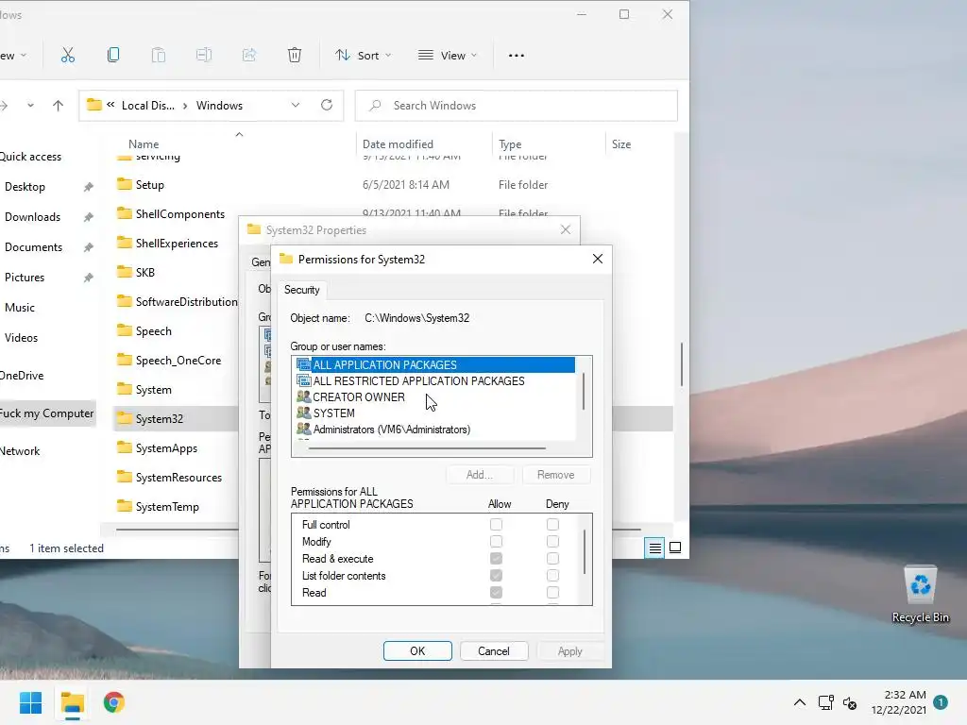This screenshot has width=967, height=725.
Task: Click the Rename icon in Explorer toolbar
Action: (204, 55)
